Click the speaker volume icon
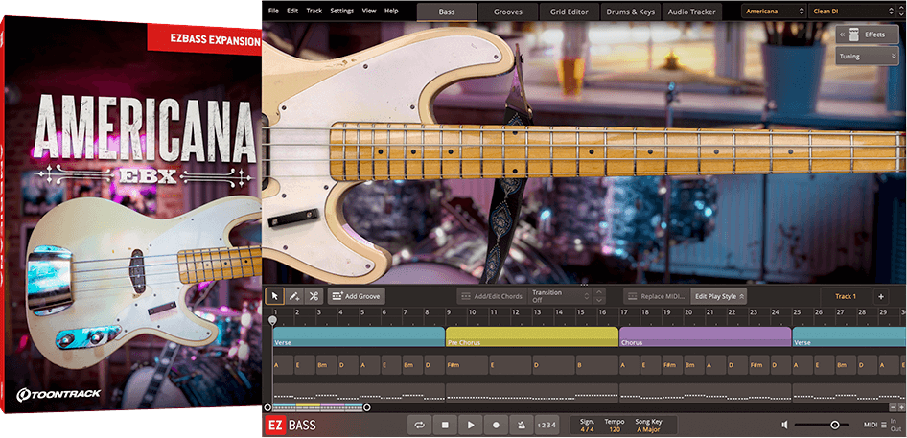This screenshot has width=907, height=438. pos(784,425)
